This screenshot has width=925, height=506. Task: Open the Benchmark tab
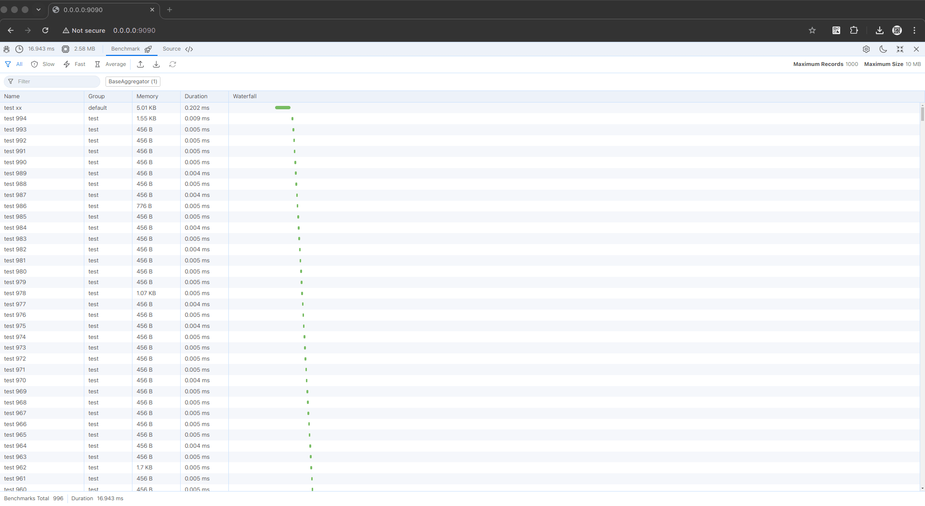[131, 49]
